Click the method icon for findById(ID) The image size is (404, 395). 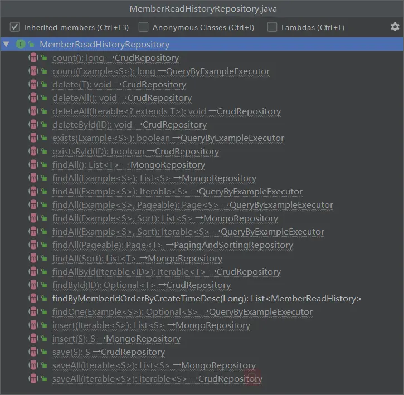point(33,285)
